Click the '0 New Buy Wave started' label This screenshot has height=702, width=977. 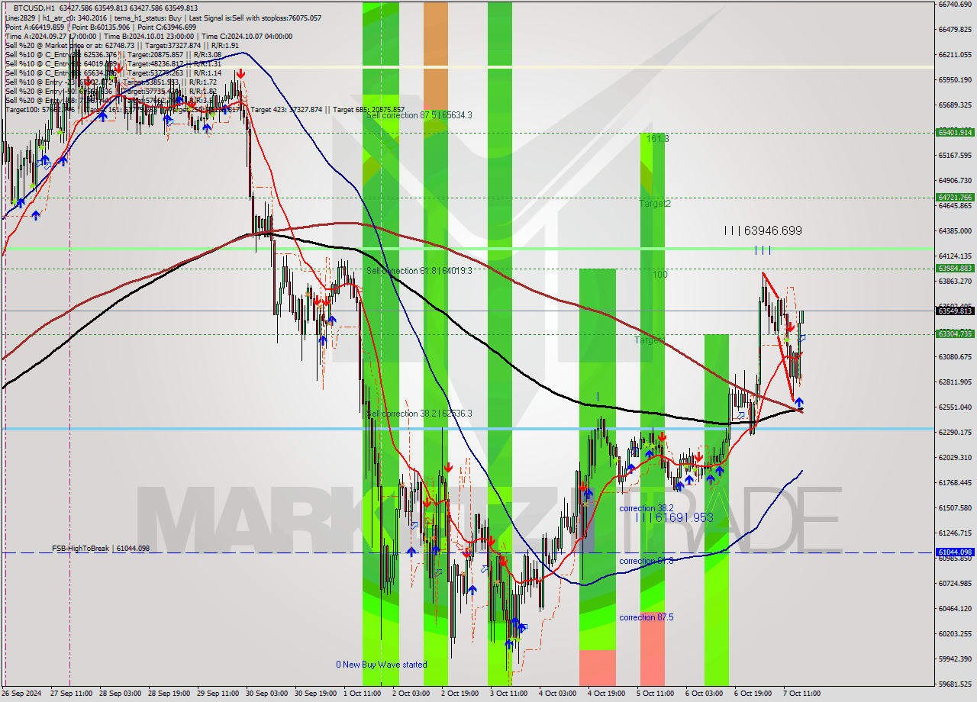coord(382,665)
